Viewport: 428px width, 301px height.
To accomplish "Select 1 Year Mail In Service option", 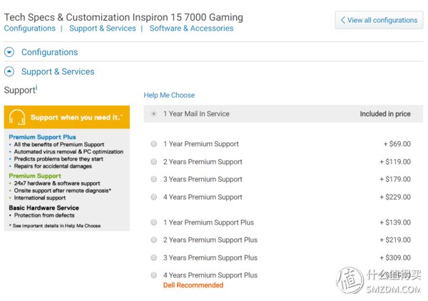I will point(154,113).
